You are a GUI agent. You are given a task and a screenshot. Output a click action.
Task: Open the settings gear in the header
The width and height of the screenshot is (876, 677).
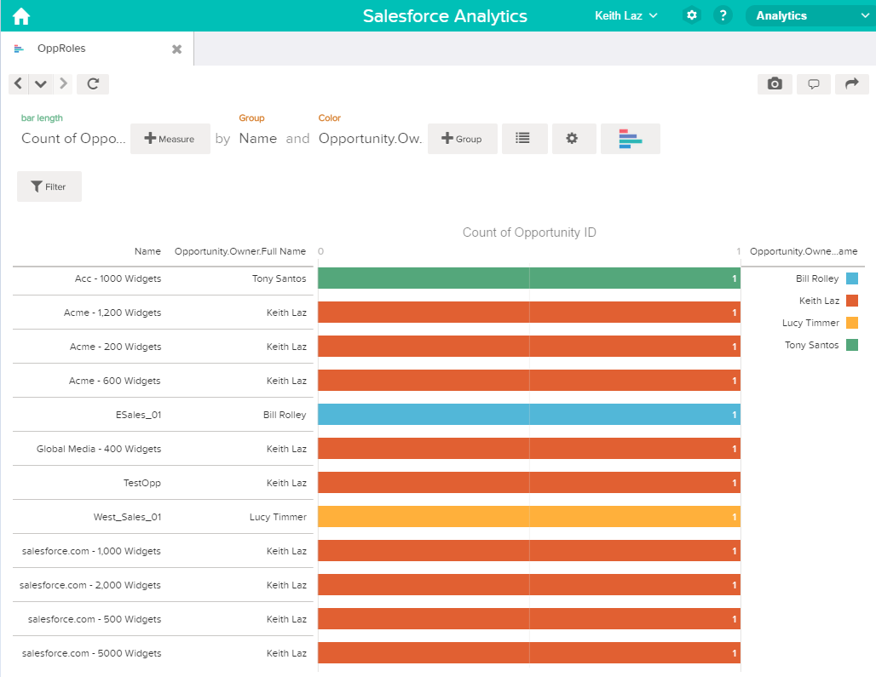click(x=692, y=15)
